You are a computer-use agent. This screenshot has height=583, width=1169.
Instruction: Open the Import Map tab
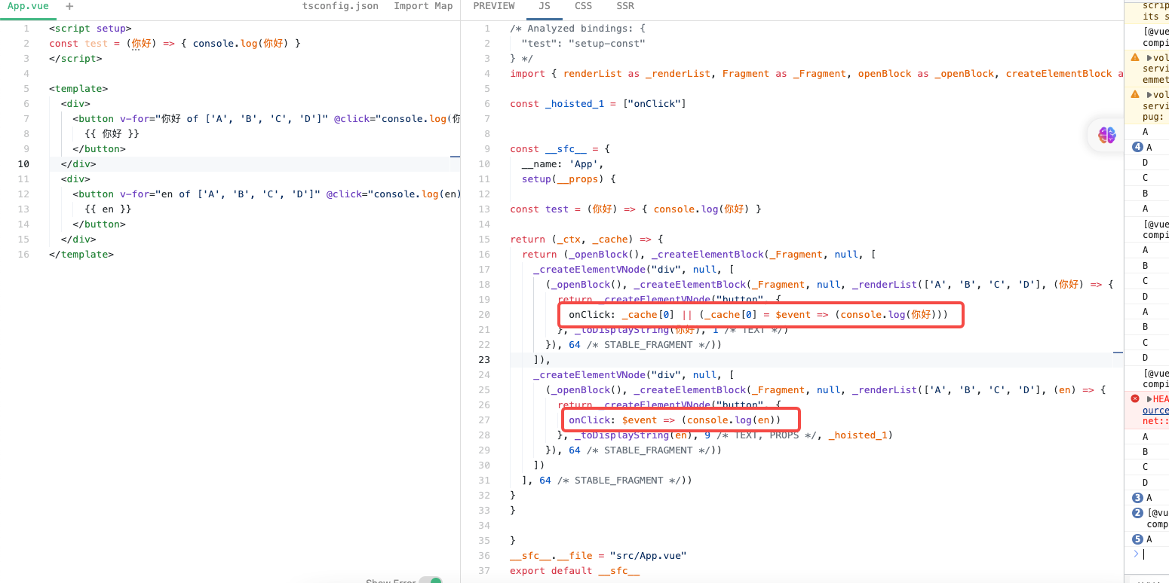tap(423, 6)
